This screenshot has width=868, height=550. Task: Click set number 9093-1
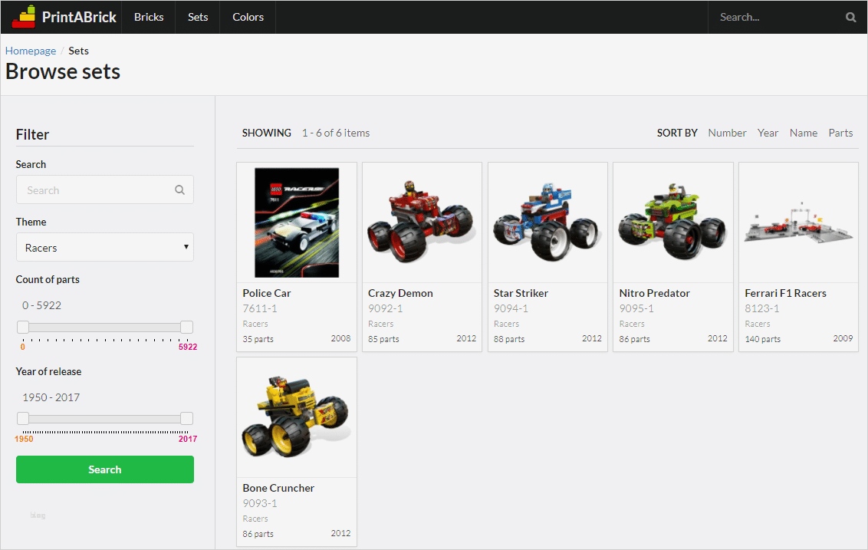[x=260, y=503]
